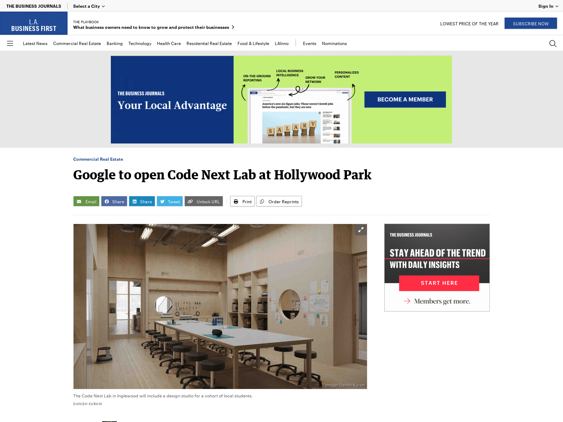Open the Select a City dropdown

89,6
